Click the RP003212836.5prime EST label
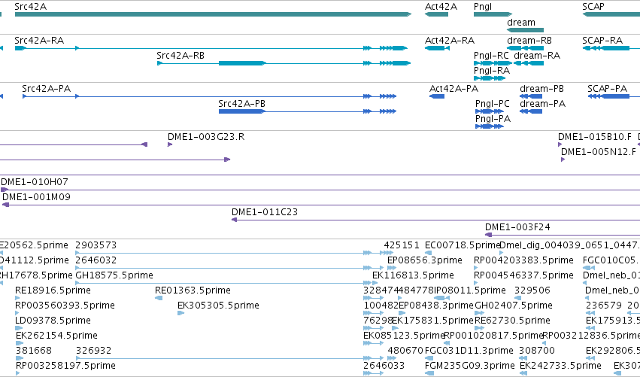The height and width of the screenshot is (377, 640). point(591,336)
